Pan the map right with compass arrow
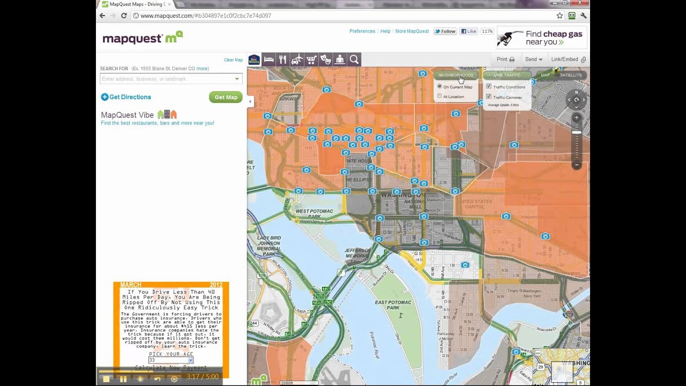 coord(584,100)
